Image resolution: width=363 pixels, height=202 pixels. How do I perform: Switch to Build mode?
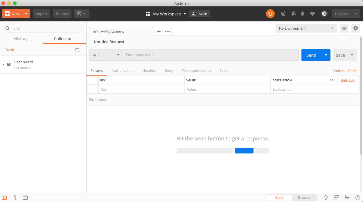pos(279,198)
